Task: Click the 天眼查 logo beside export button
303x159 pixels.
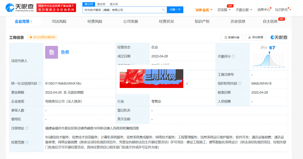Action: (x=279, y=37)
